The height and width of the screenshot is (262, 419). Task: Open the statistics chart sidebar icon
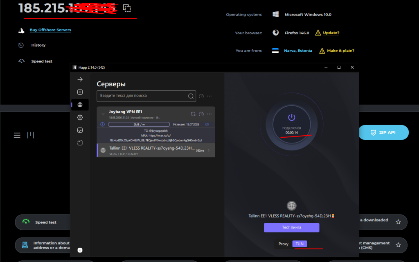click(80, 130)
